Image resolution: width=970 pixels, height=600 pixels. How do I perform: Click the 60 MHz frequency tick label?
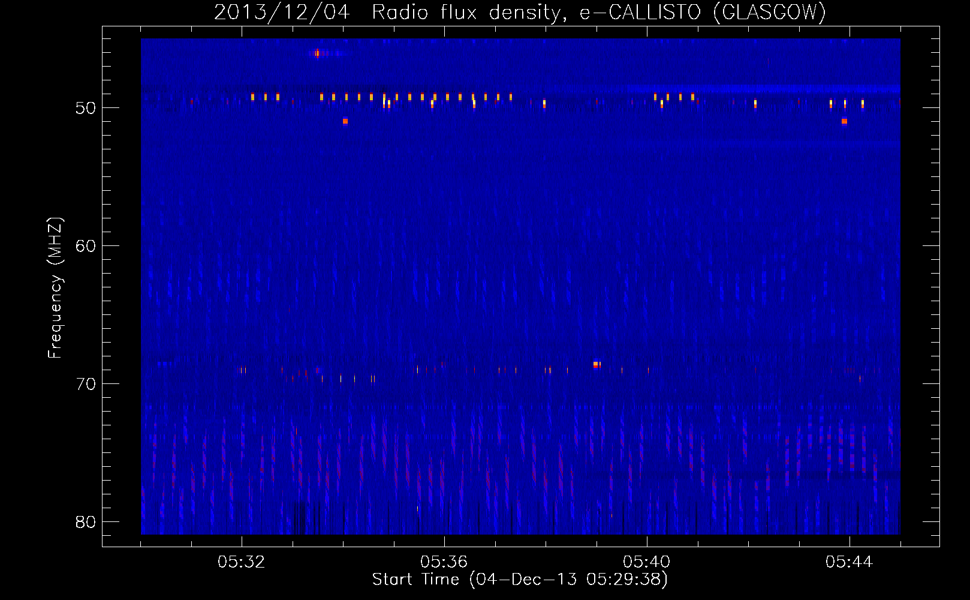[x=86, y=246]
